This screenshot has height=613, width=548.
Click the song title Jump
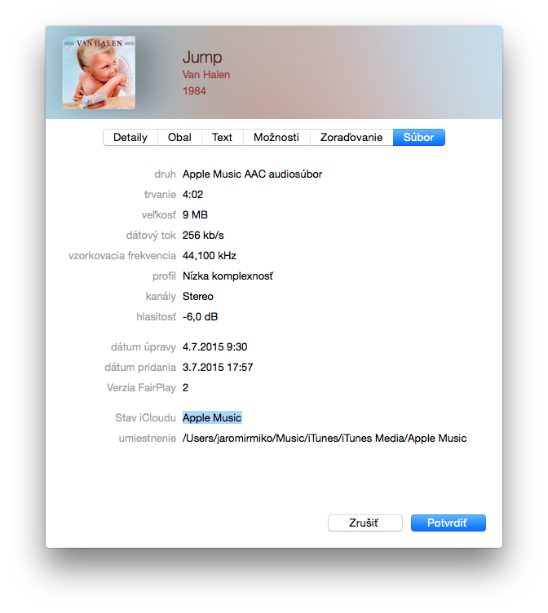(x=202, y=57)
